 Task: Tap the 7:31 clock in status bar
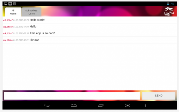[x=173, y=4]
